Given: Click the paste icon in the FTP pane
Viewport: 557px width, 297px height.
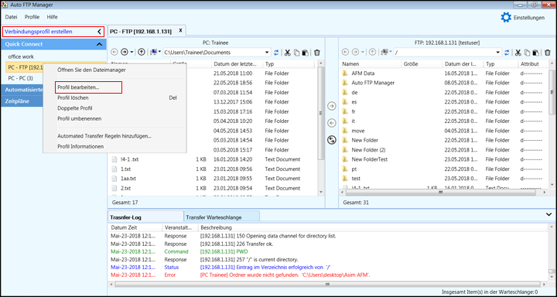Looking at the screenshot, I should click(536, 53).
